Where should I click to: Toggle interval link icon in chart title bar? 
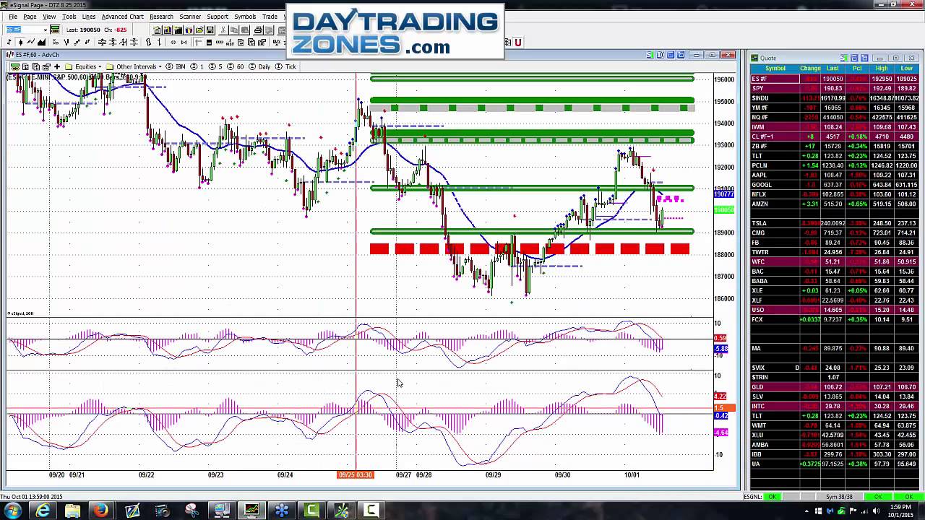pos(660,55)
